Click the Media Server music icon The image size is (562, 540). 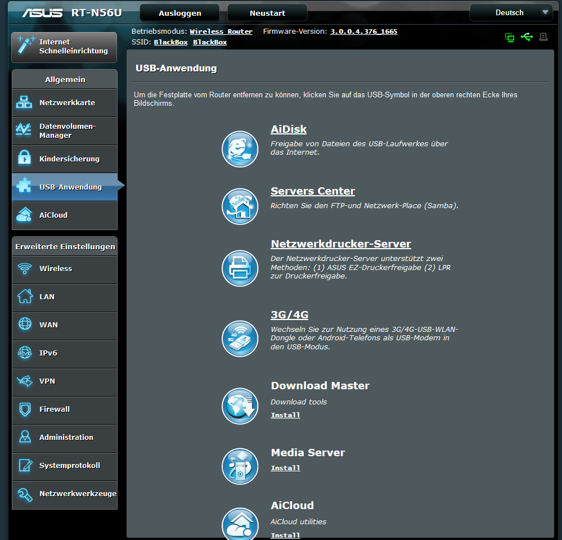(x=240, y=466)
